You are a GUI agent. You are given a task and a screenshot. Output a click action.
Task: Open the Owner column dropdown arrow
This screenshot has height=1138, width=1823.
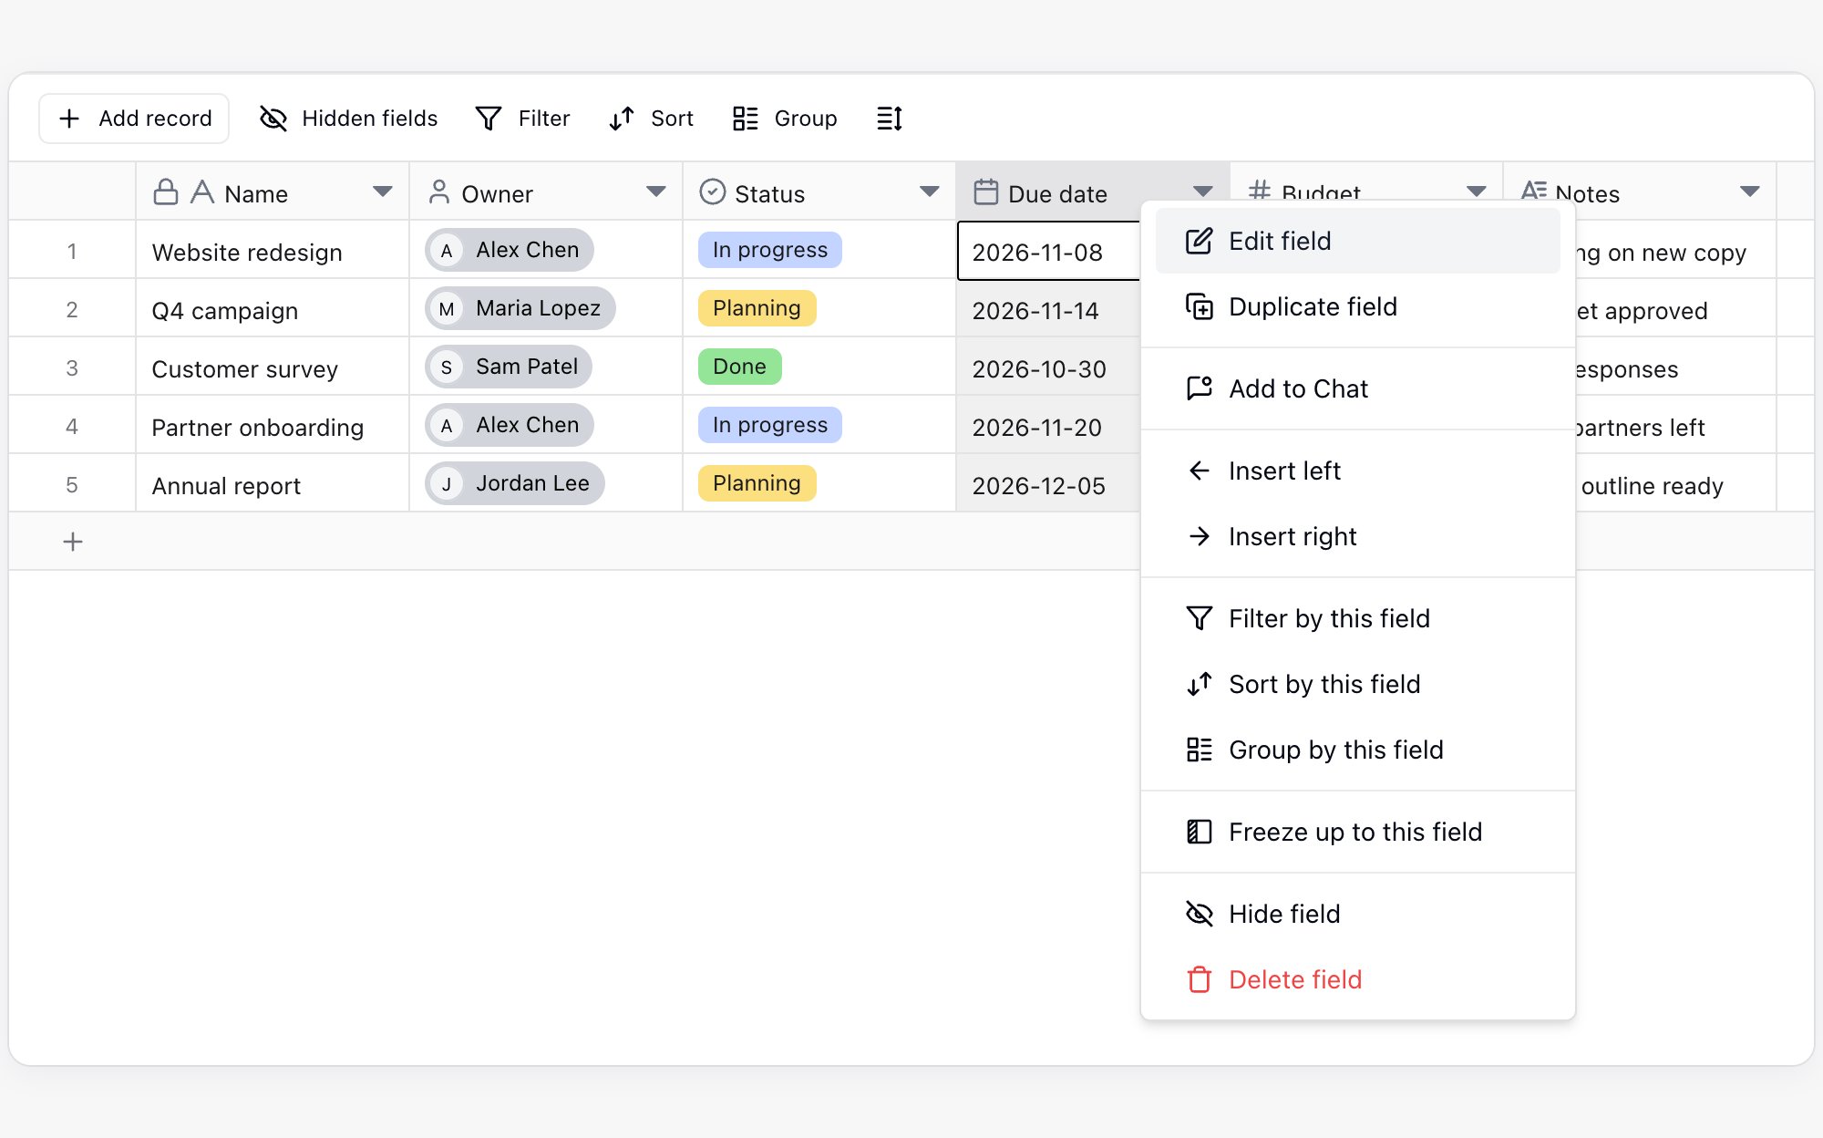[x=655, y=191]
